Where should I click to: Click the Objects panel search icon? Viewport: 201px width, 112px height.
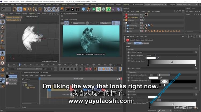(x=174, y=11)
